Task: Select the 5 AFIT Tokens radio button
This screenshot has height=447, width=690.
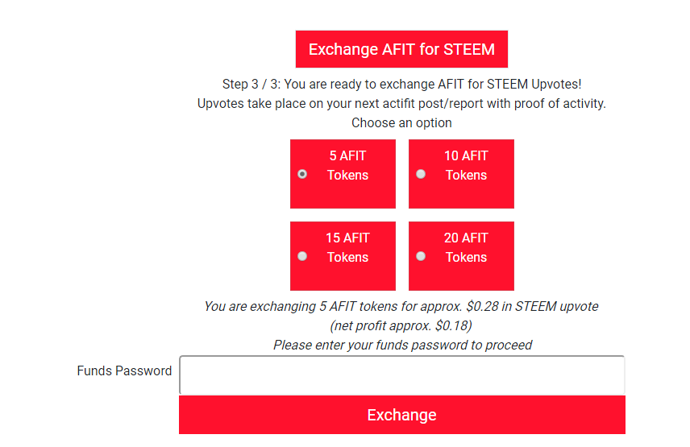Action: click(302, 174)
